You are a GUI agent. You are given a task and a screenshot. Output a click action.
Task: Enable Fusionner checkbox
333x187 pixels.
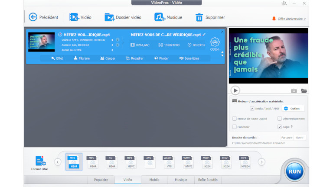point(235,127)
